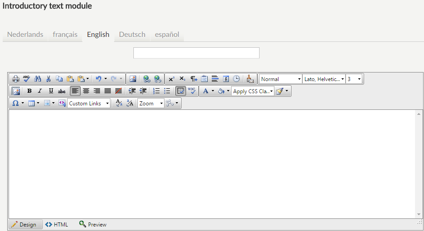Select the Deutsch language tab
Viewport: 424px width, 231px height.
[132, 35]
